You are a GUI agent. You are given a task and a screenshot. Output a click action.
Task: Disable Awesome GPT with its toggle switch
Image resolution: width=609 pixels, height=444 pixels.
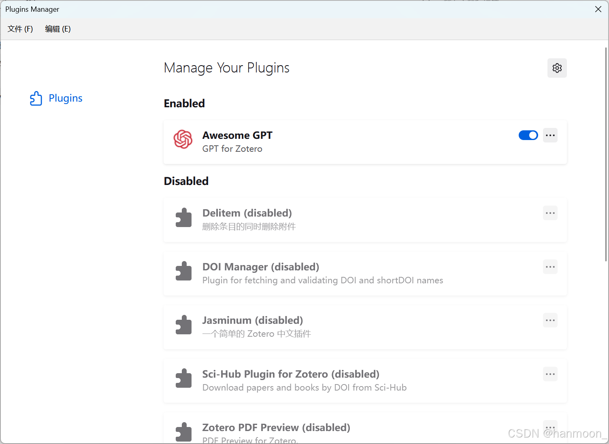(528, 135)
